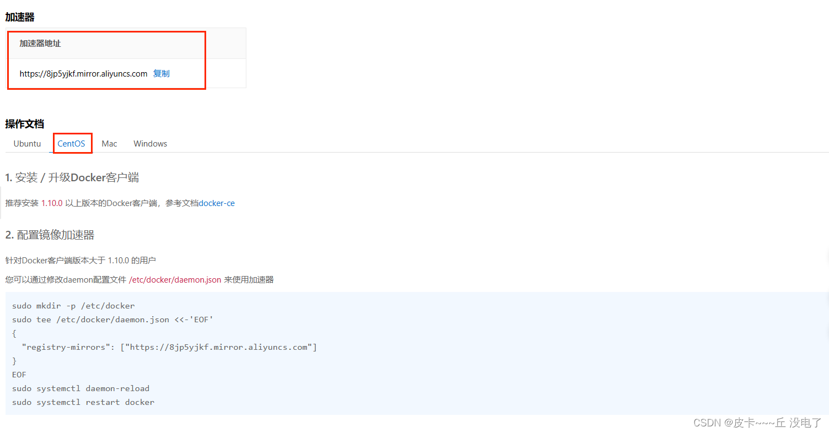The image size is (829, 433).
Task: Click heading 1. 安装 / 升级Docker客户端
Action: pos(72,177)
